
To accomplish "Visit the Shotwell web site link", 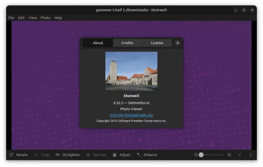I will [131, 115].
